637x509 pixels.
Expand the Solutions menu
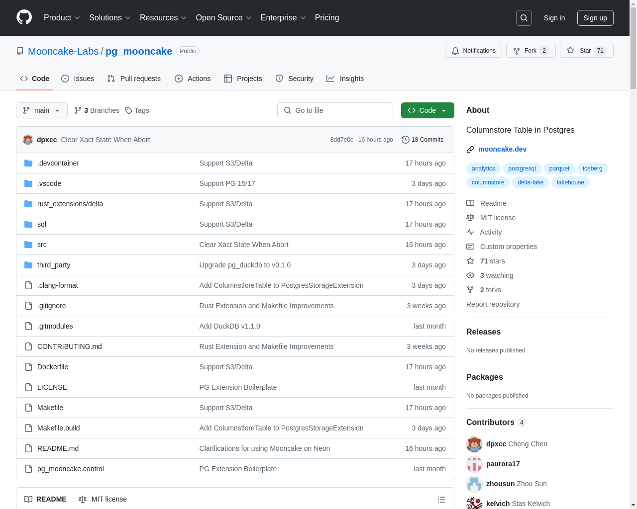(110, 18)
